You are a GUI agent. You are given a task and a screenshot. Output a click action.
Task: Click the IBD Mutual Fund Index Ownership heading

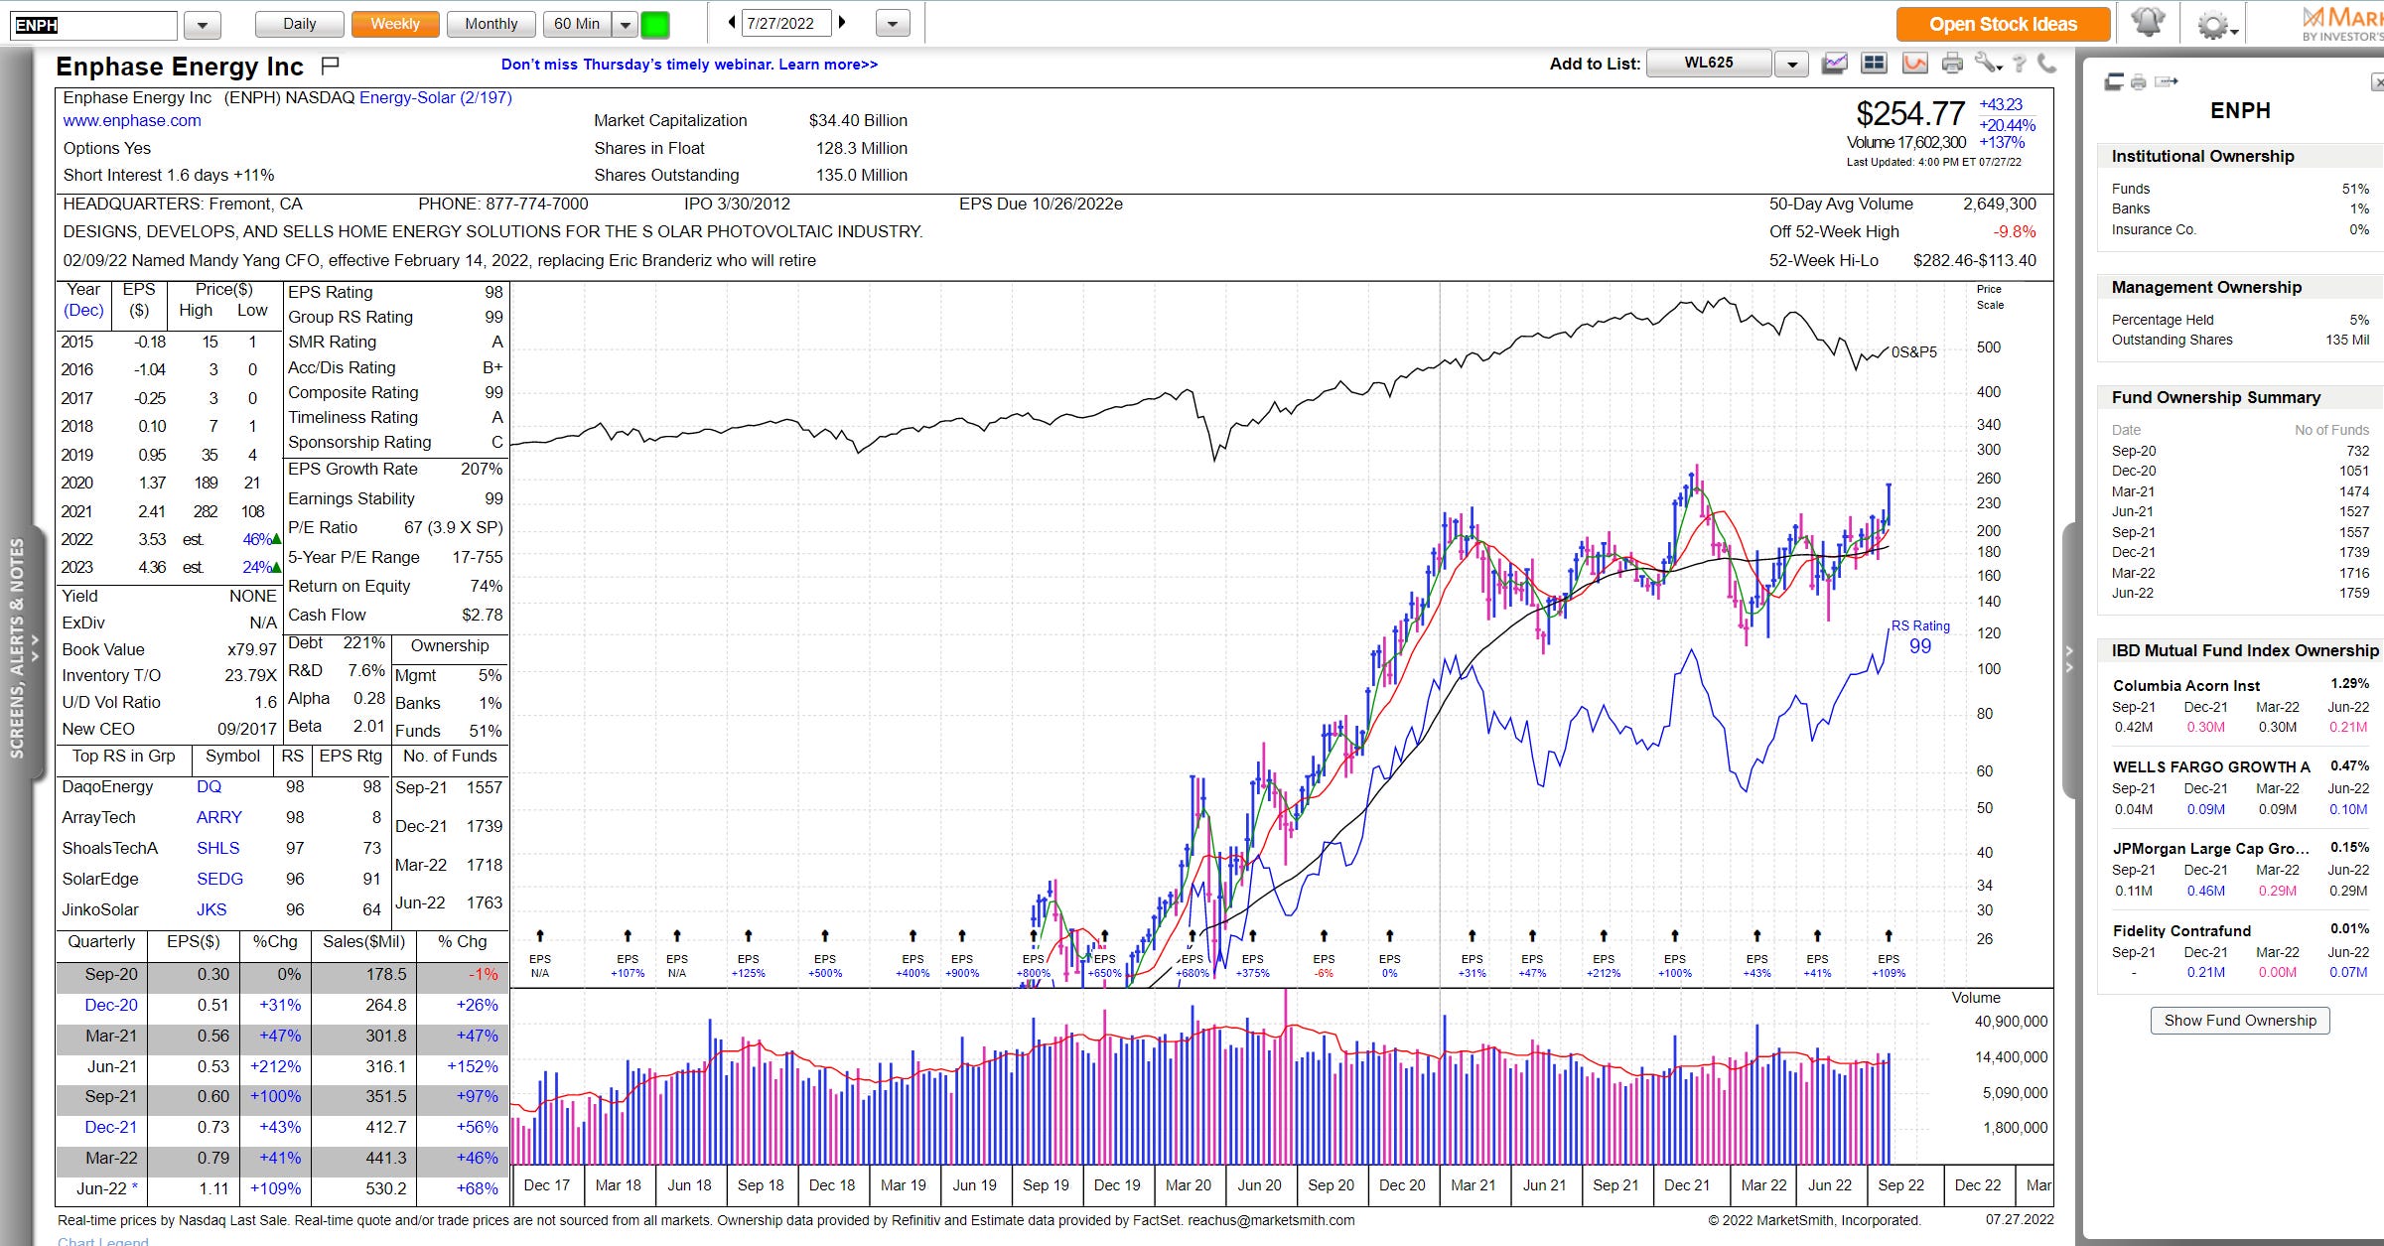(x=2245, y=651)
